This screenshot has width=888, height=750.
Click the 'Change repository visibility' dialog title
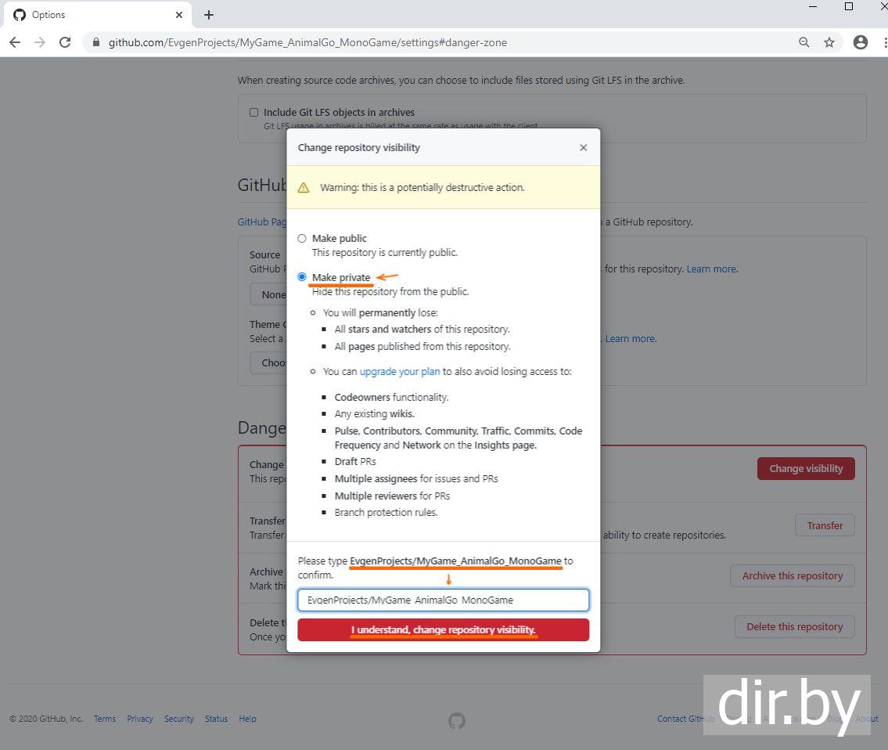(359, 148)
